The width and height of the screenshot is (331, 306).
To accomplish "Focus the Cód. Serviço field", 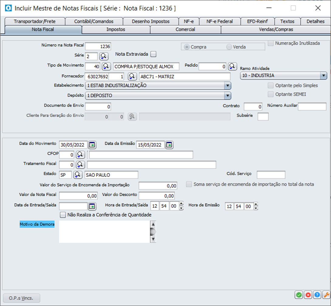I will 271,175.
